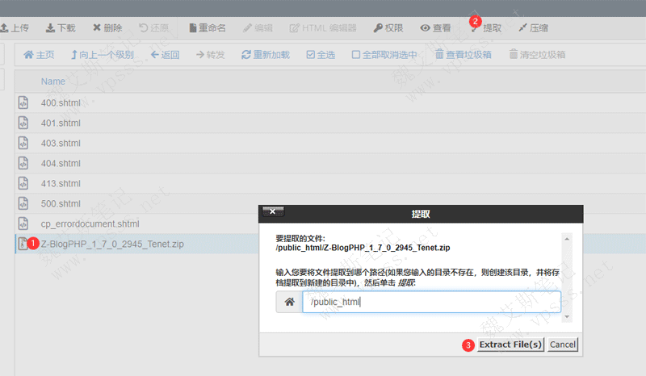Select the Z-BlogPHP_1_7_0_2945_Tenet.zip file
Screen dimensions: 646x376
(112, 244)
